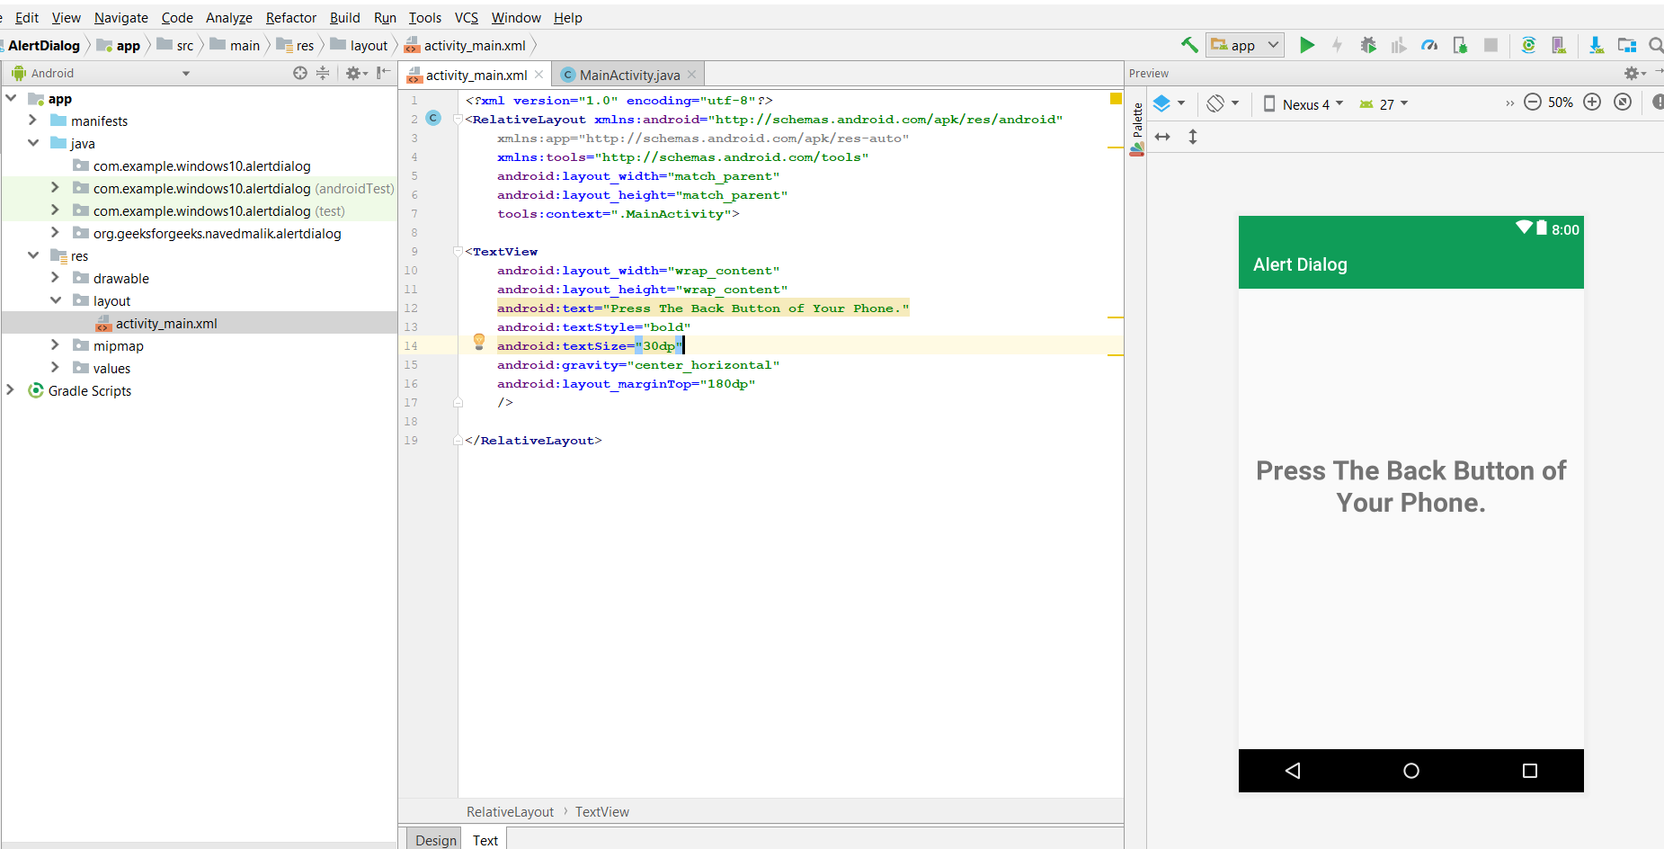The width and height of the screenshot is (1664, 849).
Task: Open SDK Manager download icon
Action: [1596, 45]
